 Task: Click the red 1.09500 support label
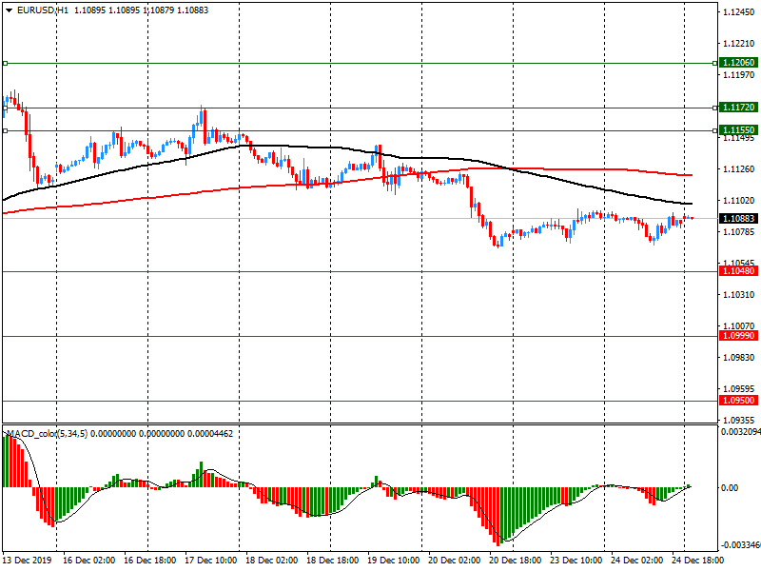pos(737,401)
